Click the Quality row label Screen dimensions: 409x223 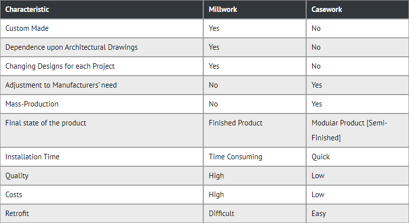17,176
